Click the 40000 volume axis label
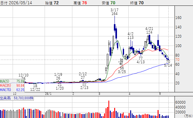This screenshot has width=193, height=118. point(180,107)
